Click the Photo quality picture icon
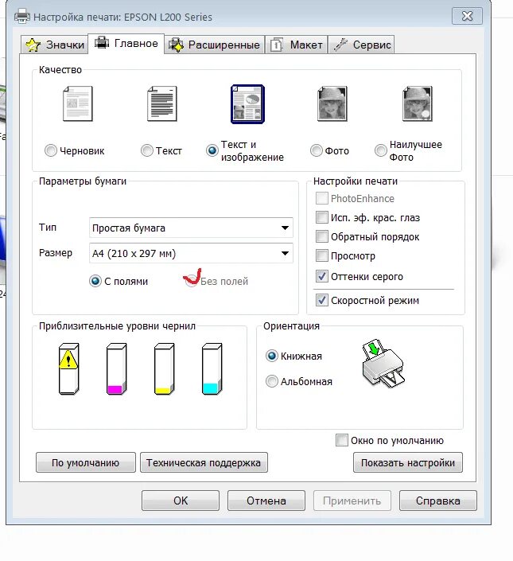The width and height of the screenshot is (513, 561). click(332, 103)
